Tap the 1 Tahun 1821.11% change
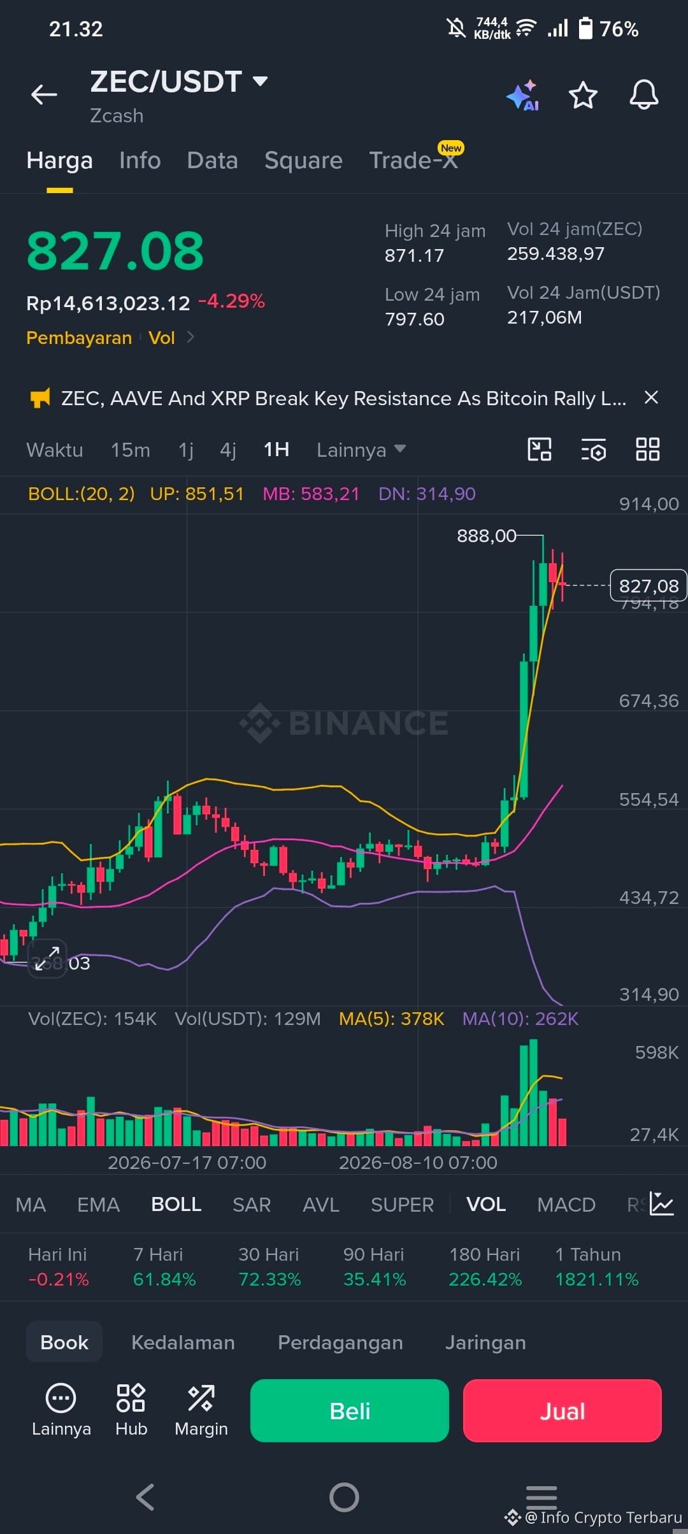688x1534 pixels. [x=597, y=1266]
